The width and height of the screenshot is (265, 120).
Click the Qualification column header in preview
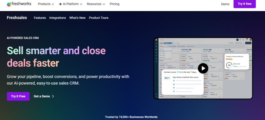pos(186,50)
